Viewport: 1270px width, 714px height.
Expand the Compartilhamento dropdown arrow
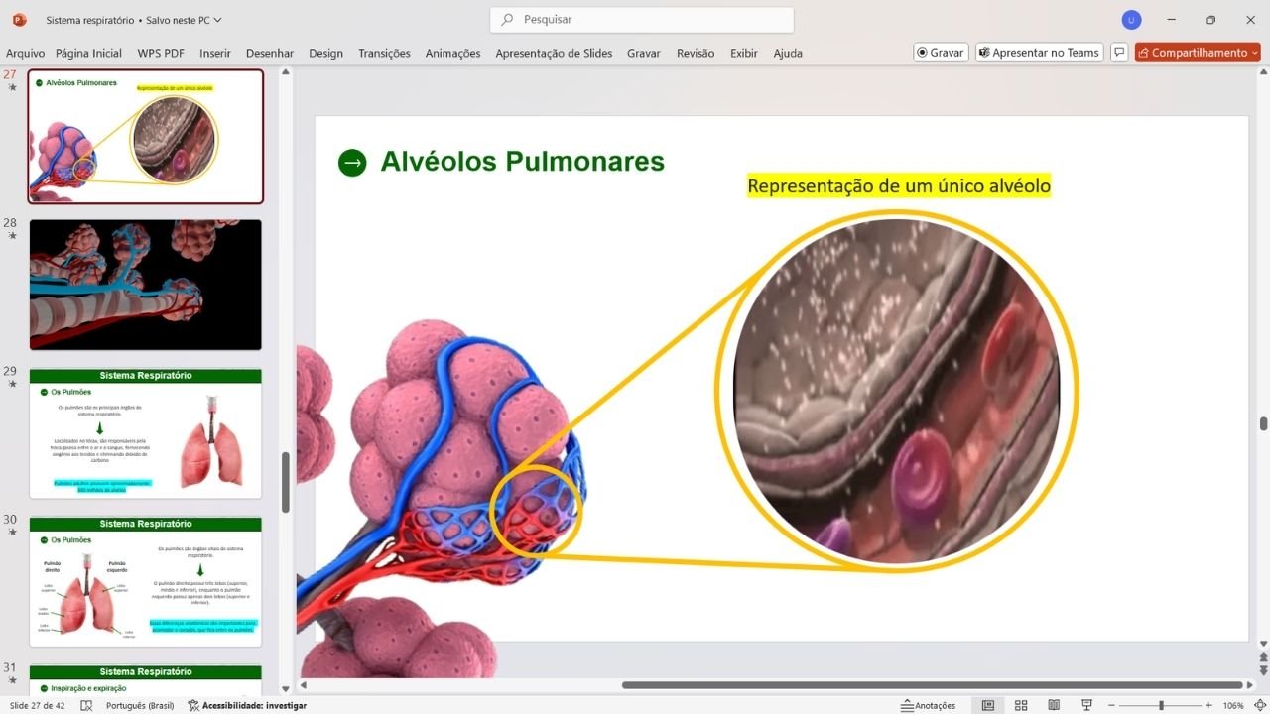coord(1255,53)
